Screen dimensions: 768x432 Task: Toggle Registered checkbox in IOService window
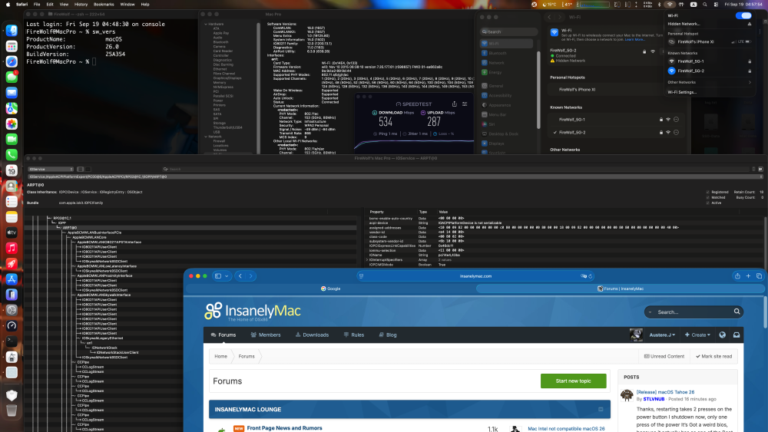point(708,193)
